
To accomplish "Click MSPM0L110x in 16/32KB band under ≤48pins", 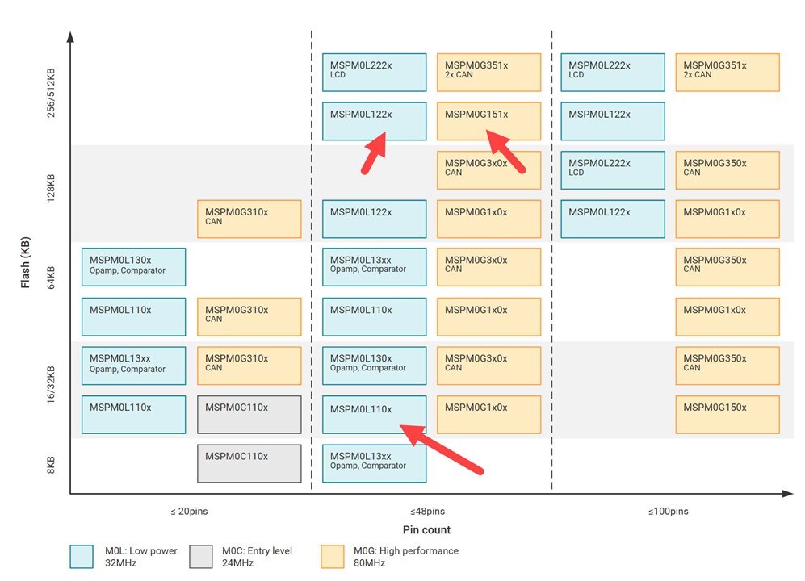I will (x=375, y=414).
